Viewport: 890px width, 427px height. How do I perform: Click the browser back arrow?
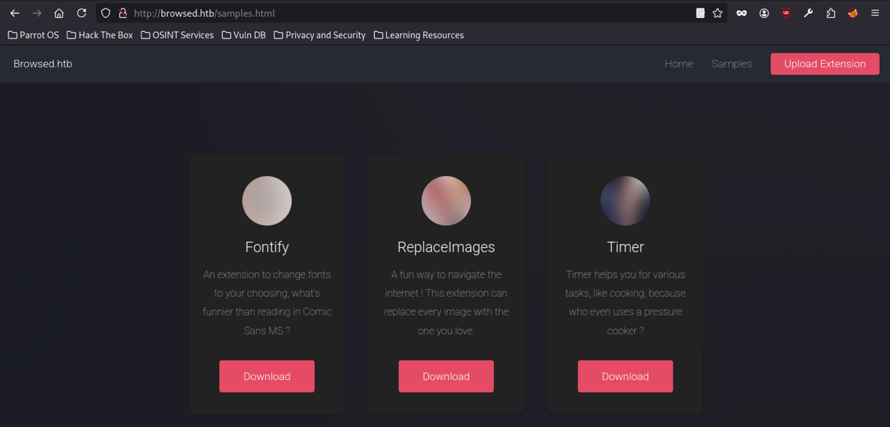(15, 13)
